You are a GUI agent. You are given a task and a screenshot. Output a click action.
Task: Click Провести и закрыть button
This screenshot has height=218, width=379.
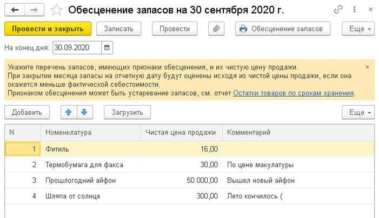coord(48,29)
